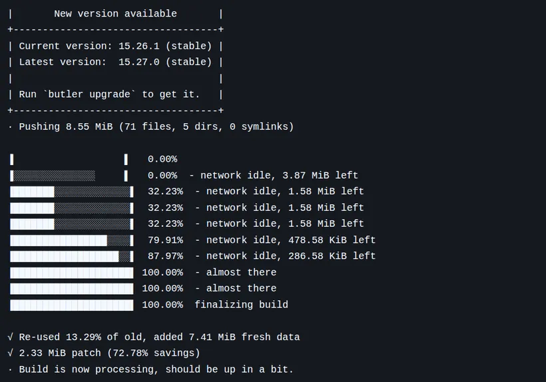Select the Current version 15.26.1 line

tap(115, 46)
